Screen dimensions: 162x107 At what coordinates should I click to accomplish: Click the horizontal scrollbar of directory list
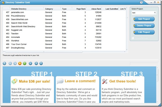(x=44, y=52)
